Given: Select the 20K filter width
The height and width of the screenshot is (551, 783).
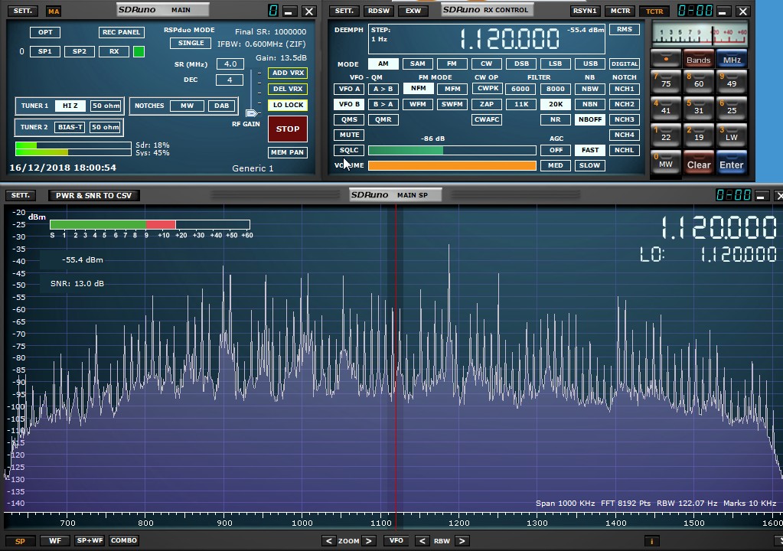Looking at the screenshot, I should (555, 104).
